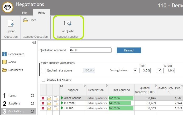183x115 pixels.
Task: Click the Quotation received percentage field
Action: (90, 50)
